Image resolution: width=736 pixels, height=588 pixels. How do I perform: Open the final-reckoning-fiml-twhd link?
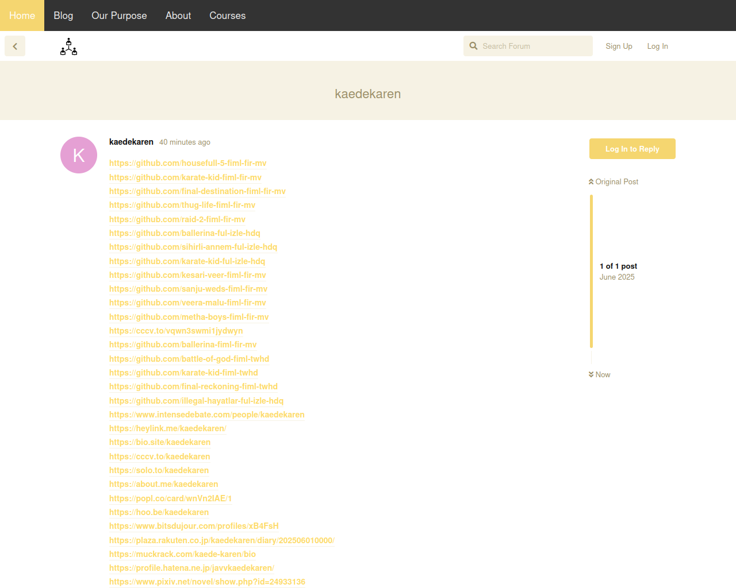pyautogui.click(x=193, y=386)
